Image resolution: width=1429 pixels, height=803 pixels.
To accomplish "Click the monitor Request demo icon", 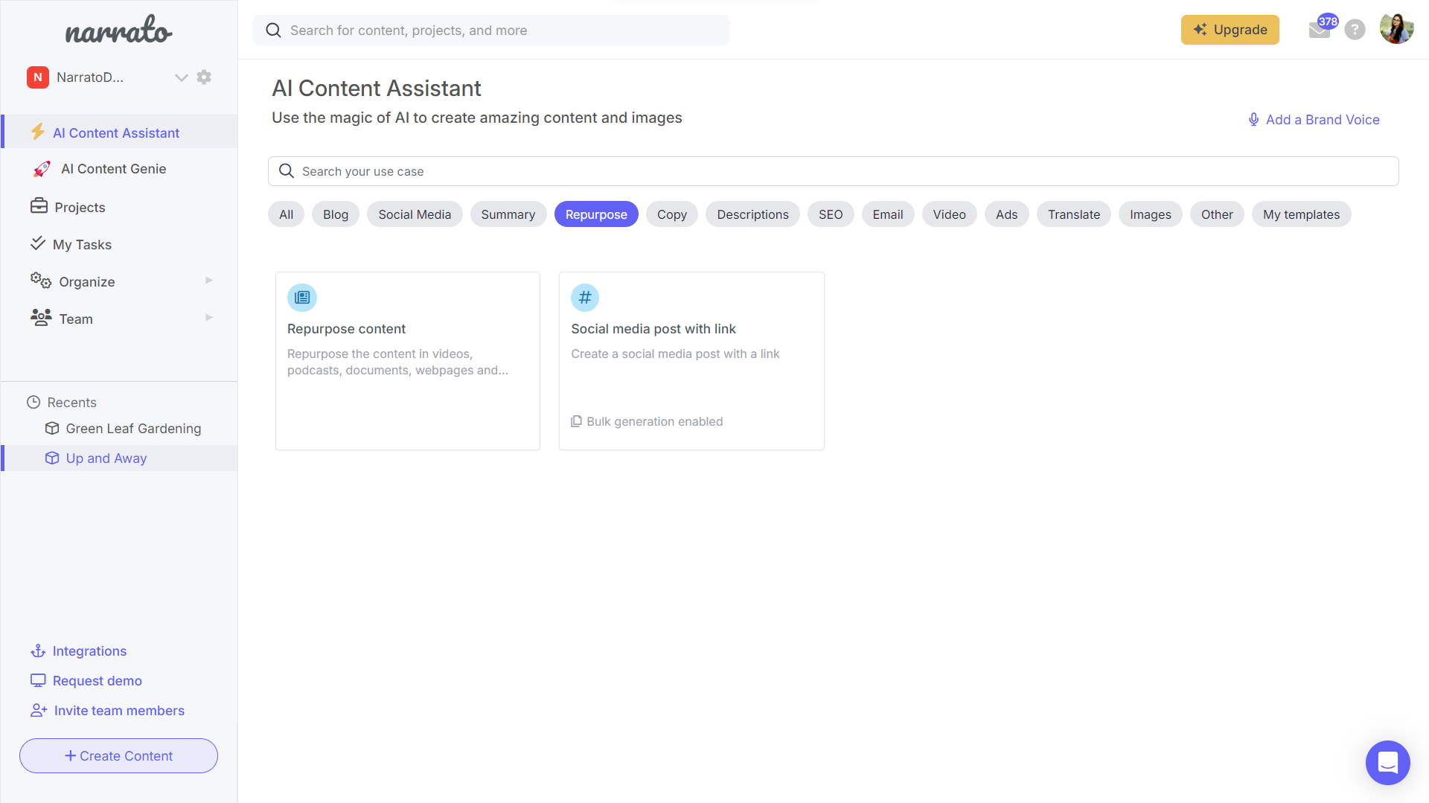I will (38, 680).
